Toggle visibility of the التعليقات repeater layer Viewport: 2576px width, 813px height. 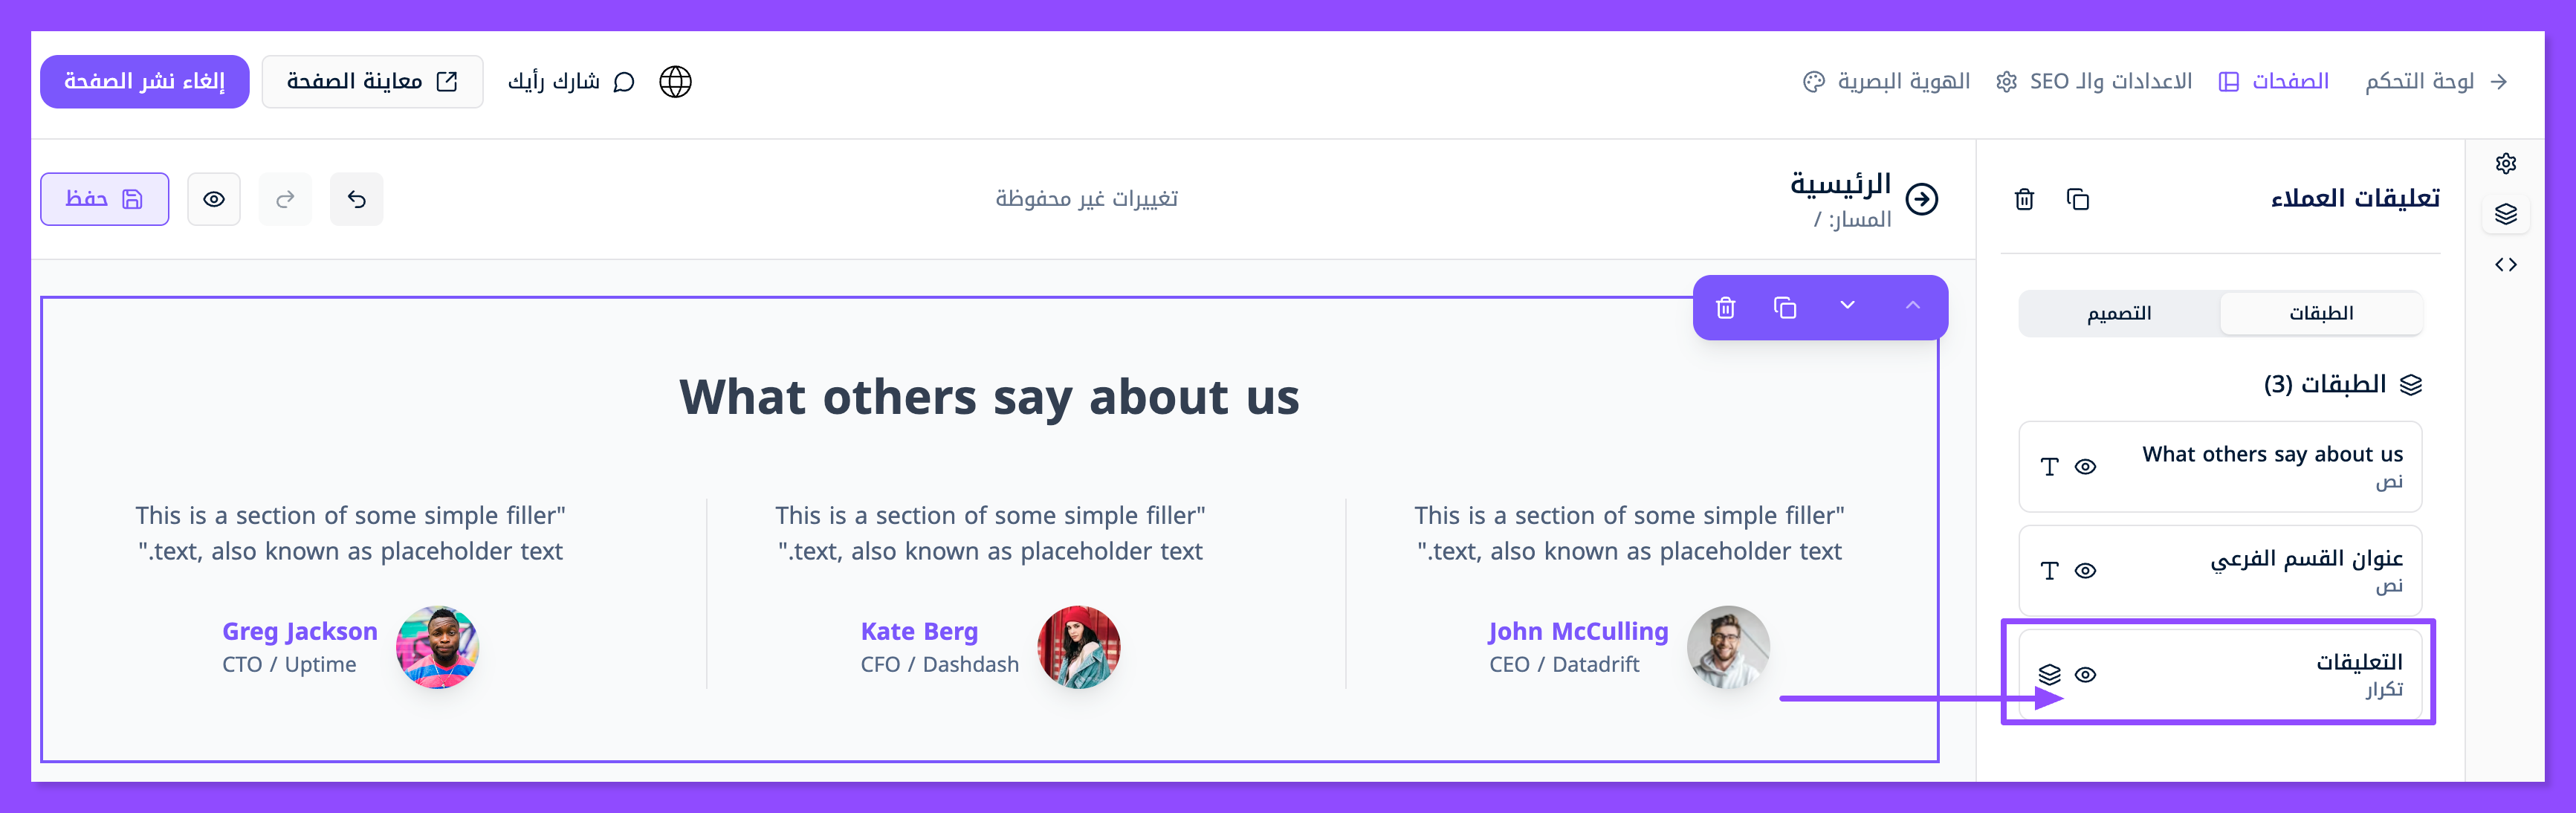pos(2085,675)
